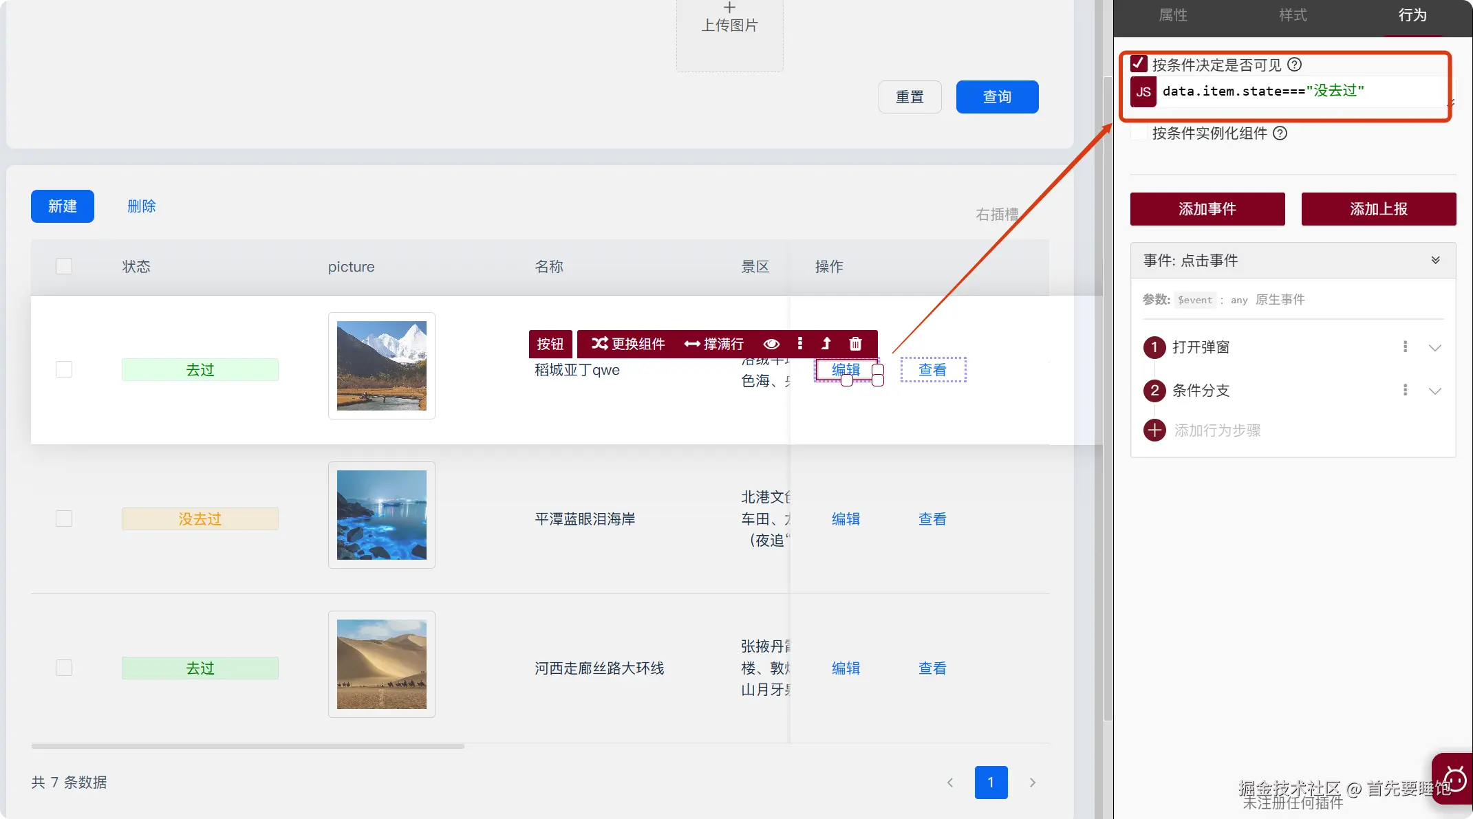Click the 更换组件 swap component icon
This screenshot has height=819, width=1473.
click(x=599, y=344)
